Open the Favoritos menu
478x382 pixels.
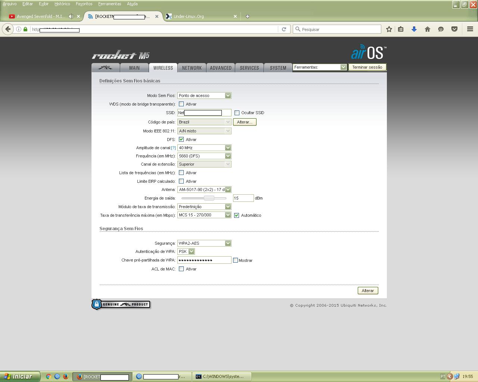[84, 4]
